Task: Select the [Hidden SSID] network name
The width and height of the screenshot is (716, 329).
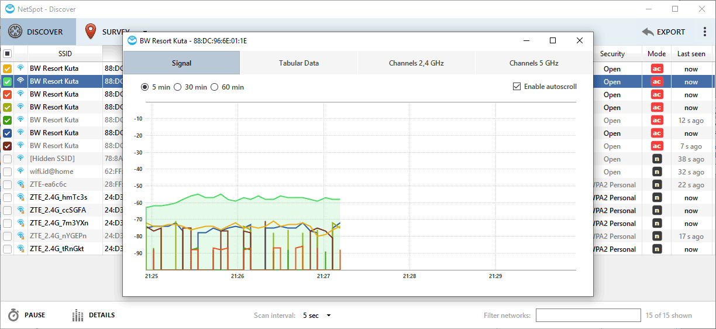Action: 53,159
